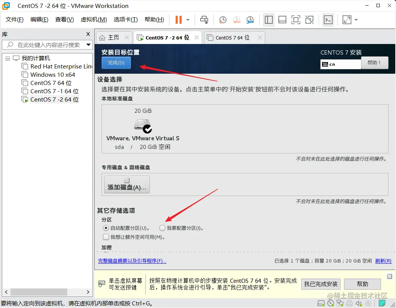Select CentOS 7 -2 64 位 in library

pyautogui.click(x=54, y=100)
